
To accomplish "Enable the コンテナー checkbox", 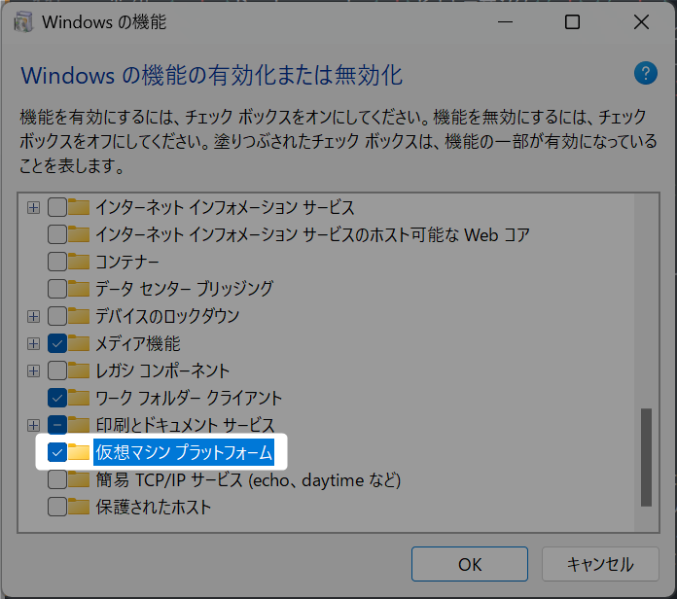I will pos(57,262).
